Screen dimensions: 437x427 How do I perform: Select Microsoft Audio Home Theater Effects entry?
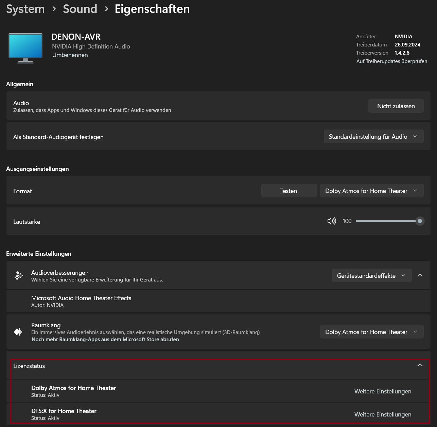(x=218, y=301)
